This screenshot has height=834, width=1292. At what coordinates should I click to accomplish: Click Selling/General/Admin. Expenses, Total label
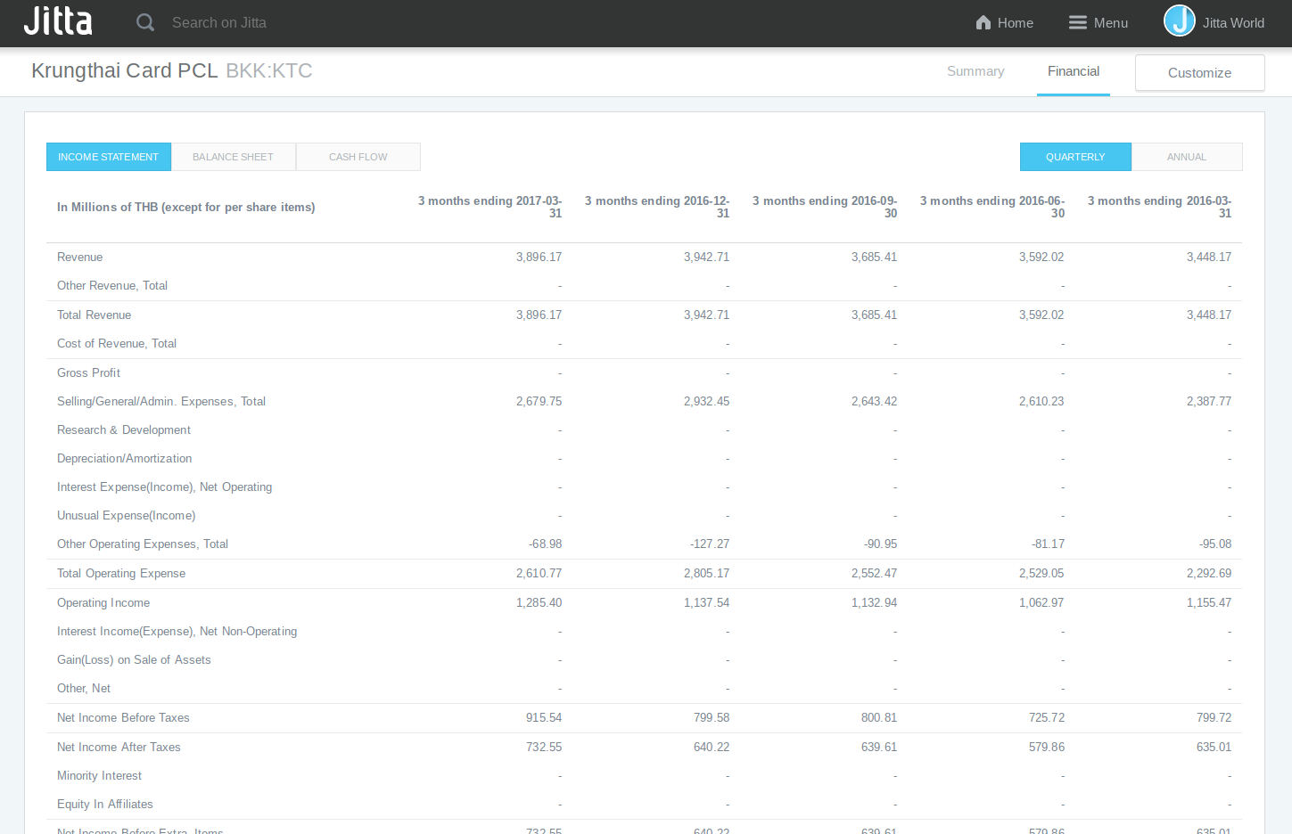coord(161,402)
